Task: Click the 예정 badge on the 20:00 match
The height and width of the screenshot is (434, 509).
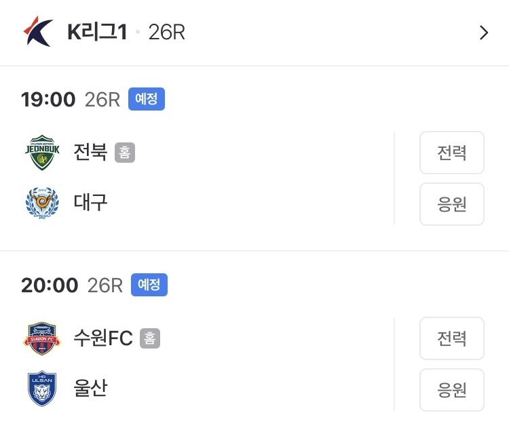Action: [149, 285]
